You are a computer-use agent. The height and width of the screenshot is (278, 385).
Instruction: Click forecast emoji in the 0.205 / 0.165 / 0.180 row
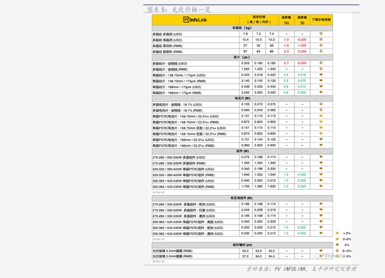pos(321,63)
